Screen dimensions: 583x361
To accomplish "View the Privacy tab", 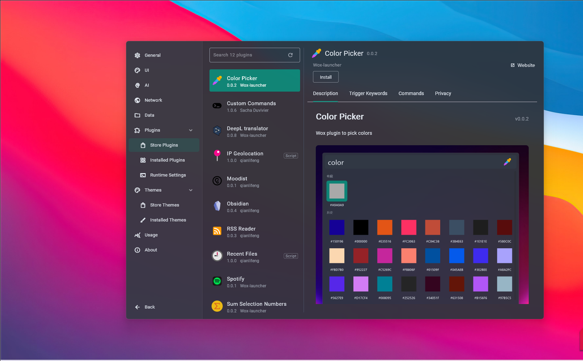I will [443, 93].
